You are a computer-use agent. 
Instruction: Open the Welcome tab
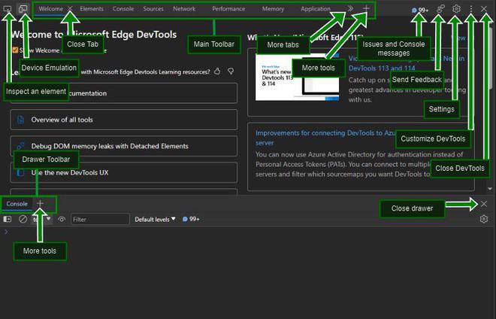50,9
